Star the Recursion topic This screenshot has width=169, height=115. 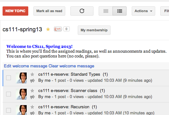coord(32,107)
